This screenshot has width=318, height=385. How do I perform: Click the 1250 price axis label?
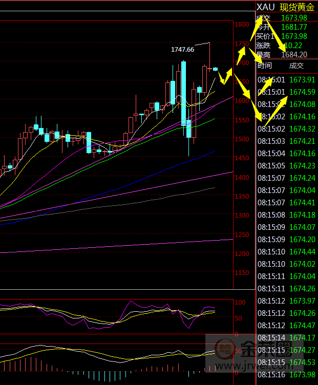pos(241,235)
